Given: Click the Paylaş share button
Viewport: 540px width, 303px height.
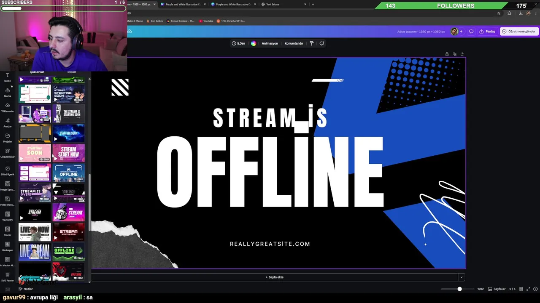Looking at the screenshot, I should [x=487, y=32].
